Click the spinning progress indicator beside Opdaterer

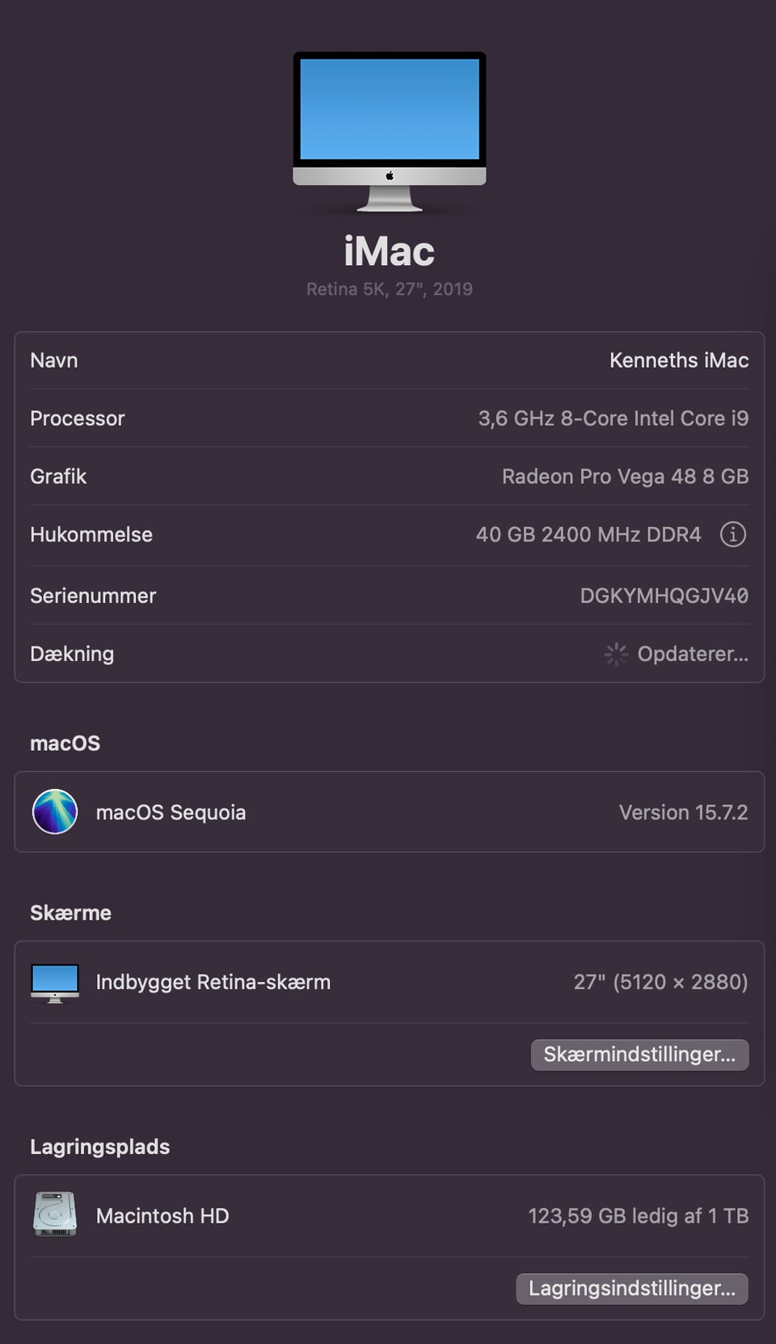pos(616,654)
